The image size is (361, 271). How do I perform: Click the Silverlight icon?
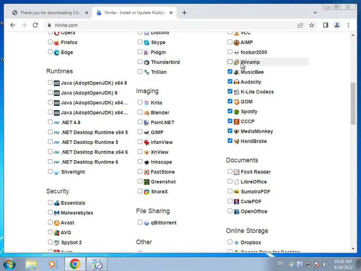coord(57,172)
